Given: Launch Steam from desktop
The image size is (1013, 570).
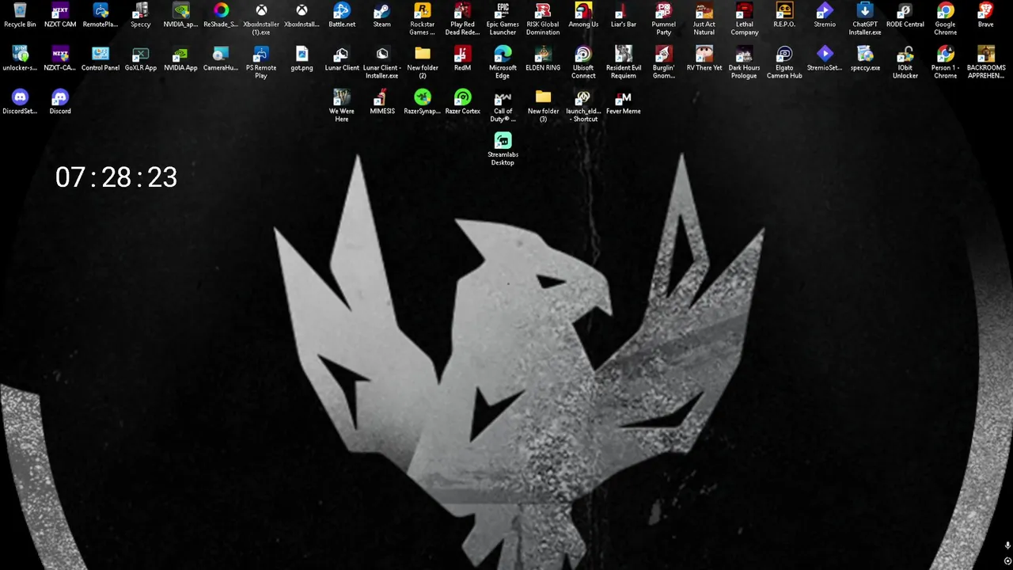Looking at the screenshot, I should (x=382, y=15).
